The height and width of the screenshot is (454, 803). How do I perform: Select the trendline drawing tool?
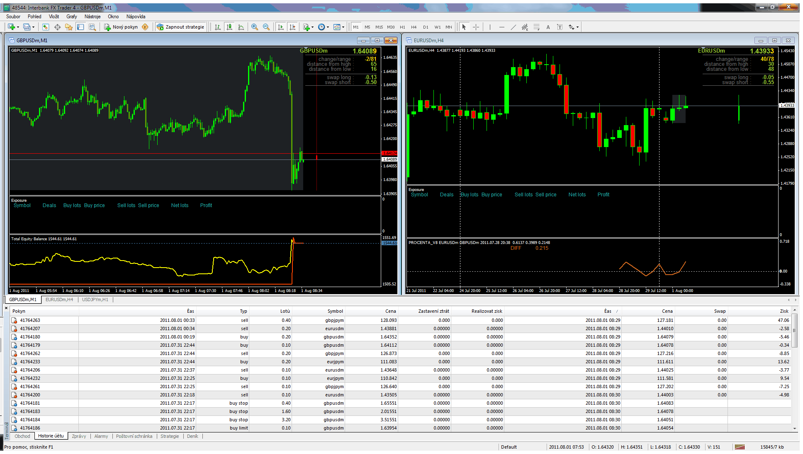(513, 27)
